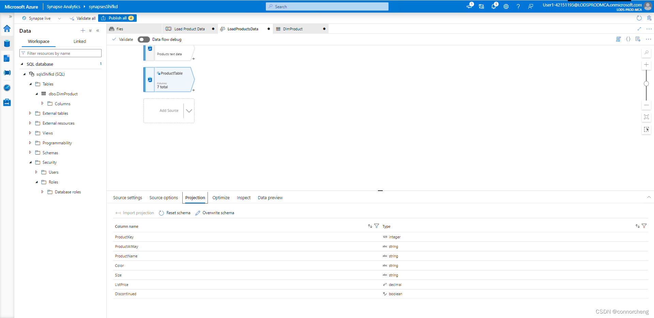The height and width of the screenshot is (318, 654).
Task: Open the properties pane icon
Action: tap(638, 39)
